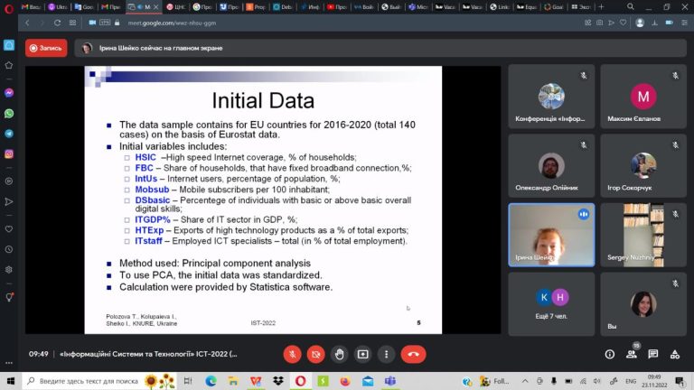Open Opera sidebar heart pinboards icon
This screenshot has width=694, height=390.
[x=9, y=229]
